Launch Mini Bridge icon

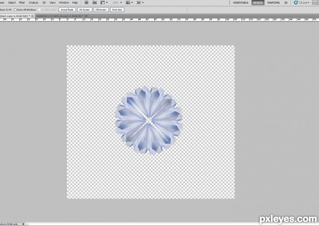pos(95,3)
